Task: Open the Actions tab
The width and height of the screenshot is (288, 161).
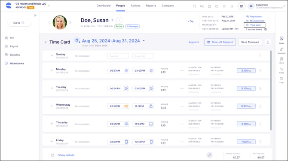Action: 135,6
